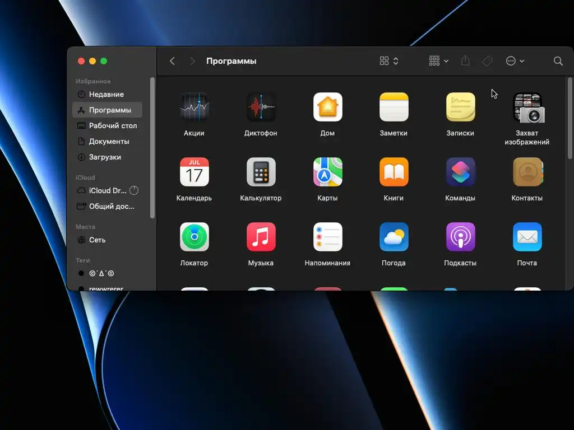Click the search magnifier in Finder toolbar
Viewport: 574px width, 430px height.
(558, 61)
